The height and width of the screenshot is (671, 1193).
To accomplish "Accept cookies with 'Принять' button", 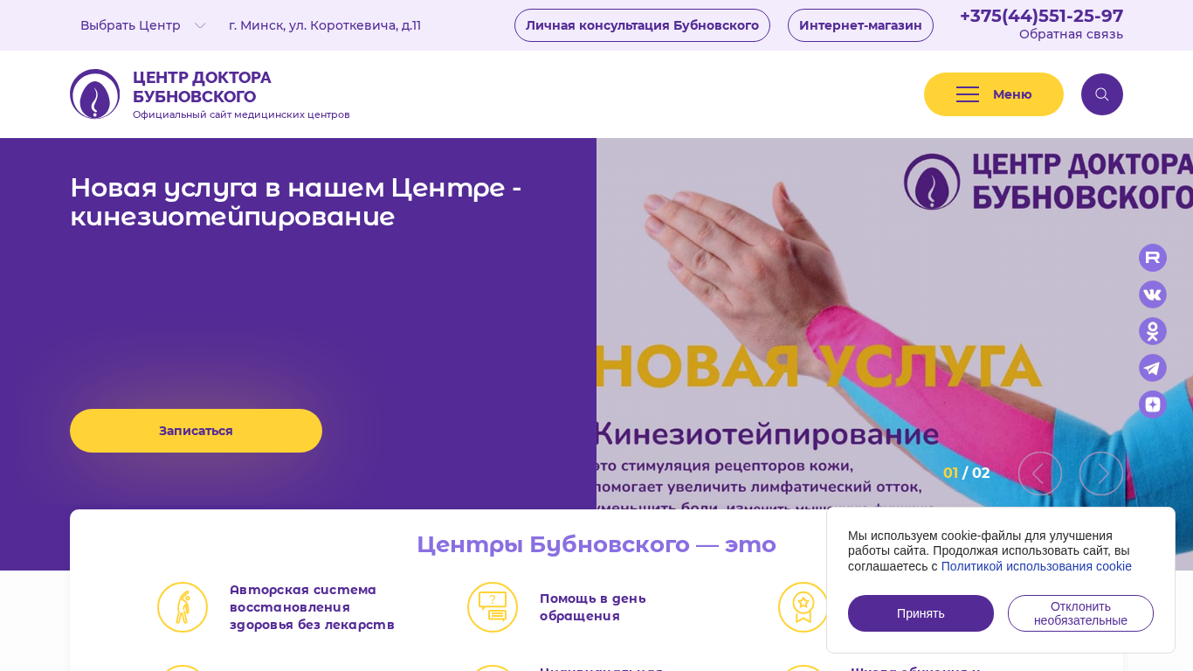I will pos(921,613).
